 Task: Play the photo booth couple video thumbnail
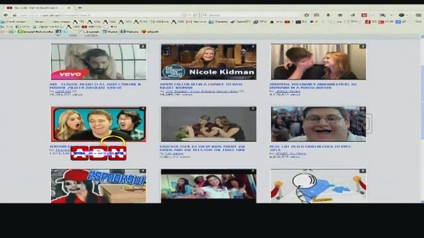pos(319,61)
